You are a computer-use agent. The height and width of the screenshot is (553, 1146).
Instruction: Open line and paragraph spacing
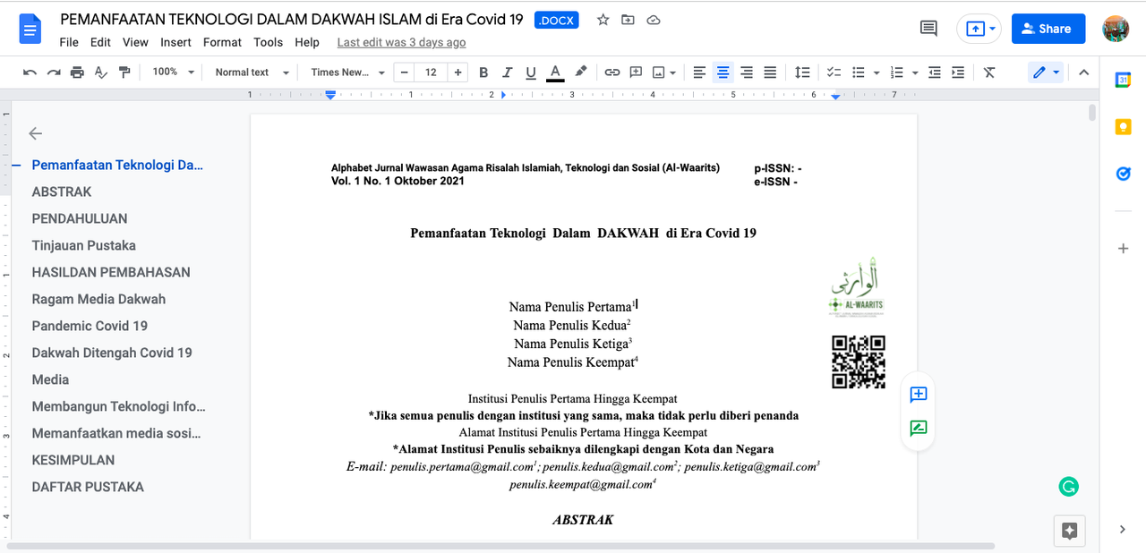[x=802, y=72]
